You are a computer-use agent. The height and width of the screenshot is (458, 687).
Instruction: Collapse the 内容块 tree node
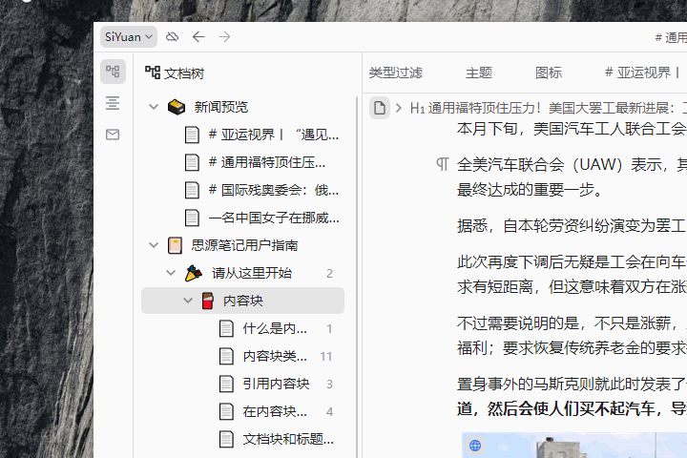tap(188, 301)
